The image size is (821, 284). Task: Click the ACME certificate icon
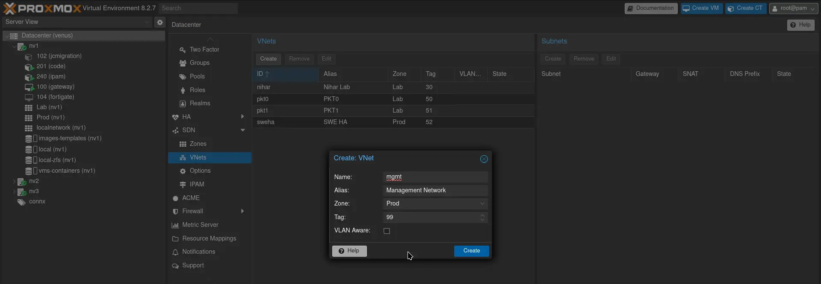pyautogui.click(x=175, y=198)
